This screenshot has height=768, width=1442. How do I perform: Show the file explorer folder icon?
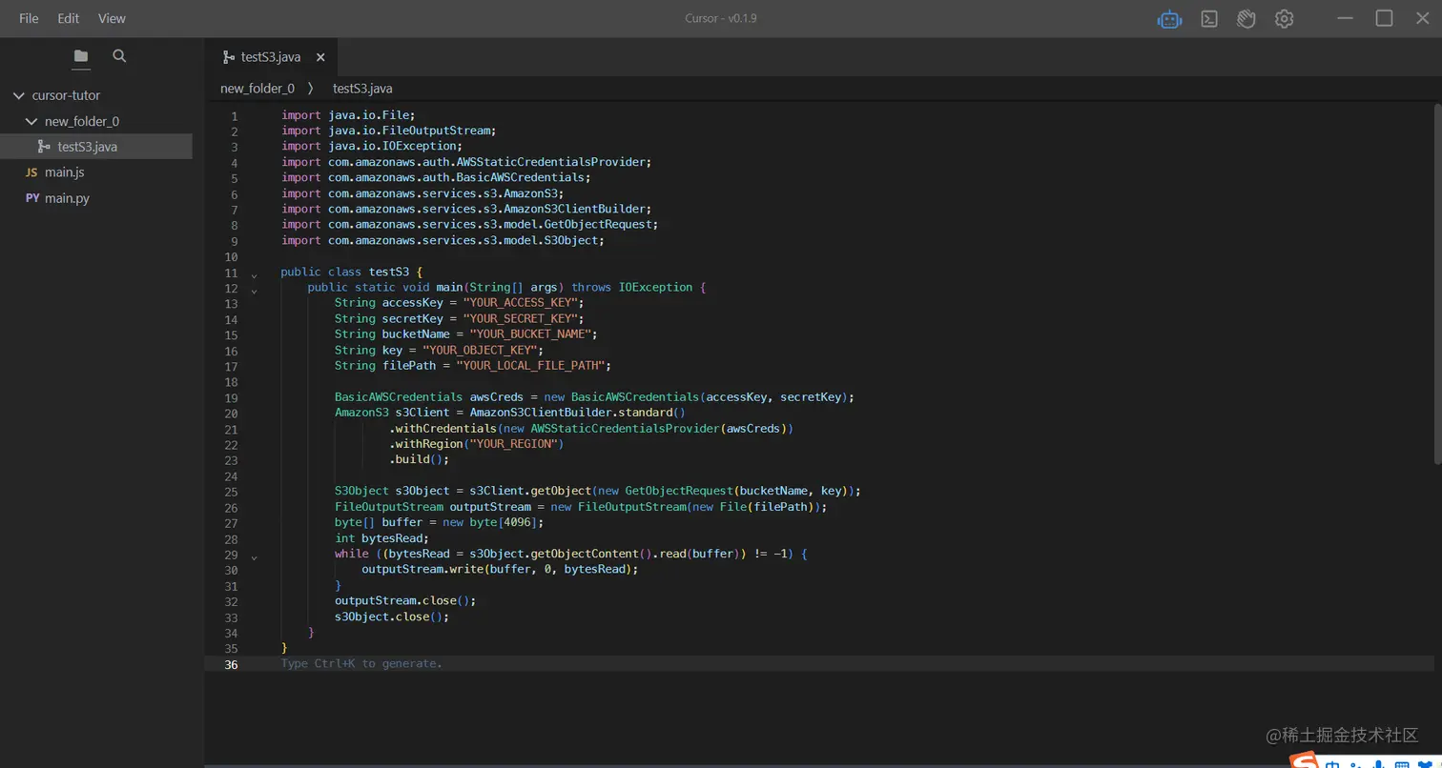coord(81,56)
